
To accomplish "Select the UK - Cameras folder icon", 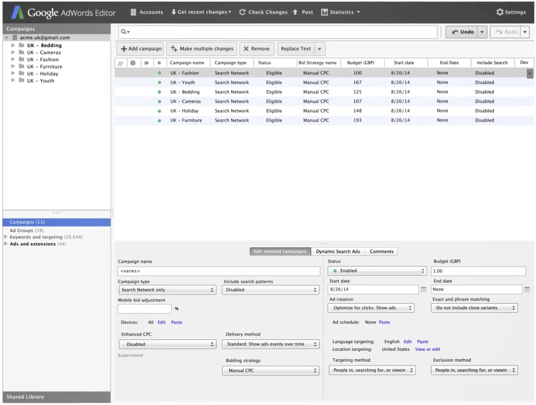I will pos(22,52).
